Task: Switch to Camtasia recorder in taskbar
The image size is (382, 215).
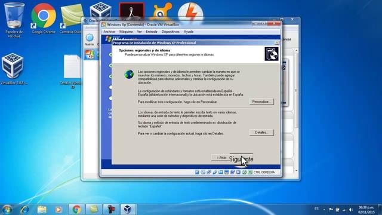Action: [111, 210]
